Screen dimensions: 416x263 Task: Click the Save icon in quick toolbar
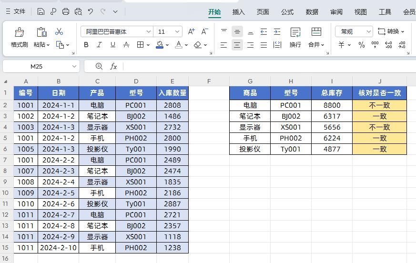(x=41, y=11)
